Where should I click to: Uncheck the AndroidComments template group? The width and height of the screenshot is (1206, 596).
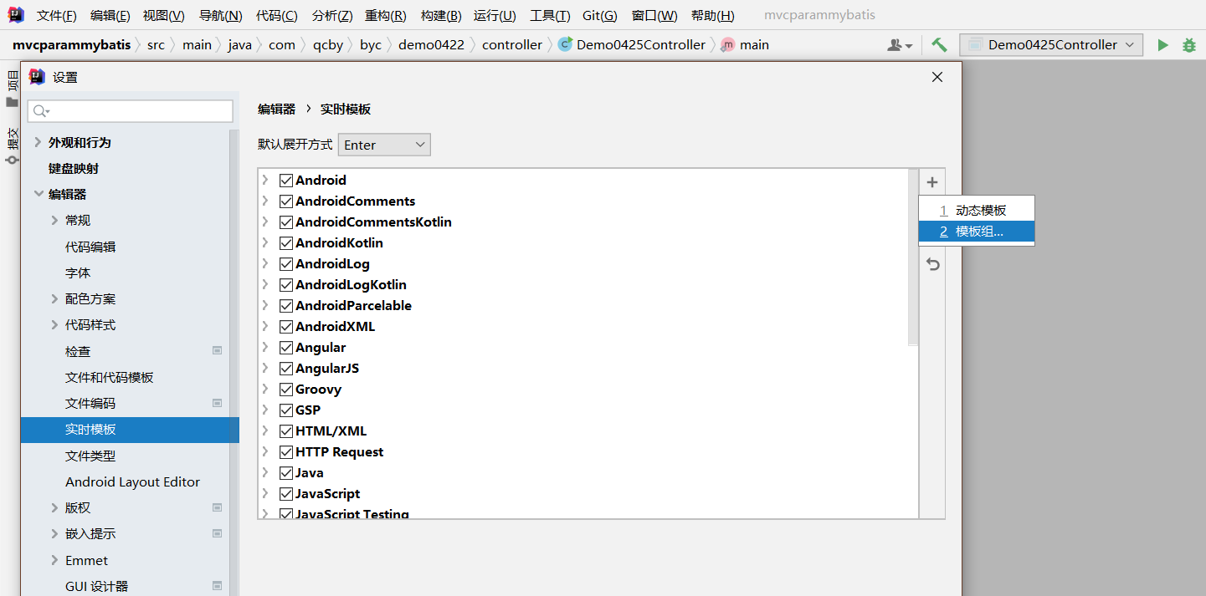click(x=286, y=201)
